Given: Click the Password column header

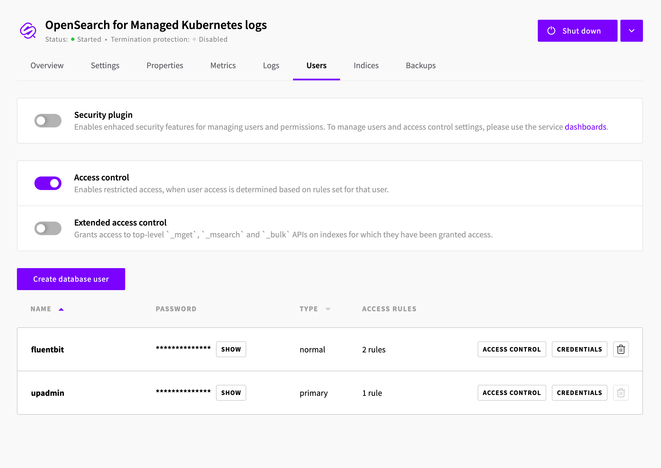Looking at the screenshot, I should [176, 309].
